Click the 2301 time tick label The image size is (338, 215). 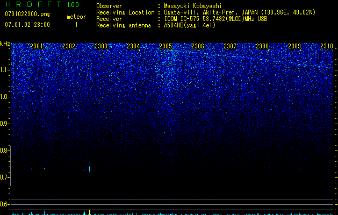point(37,46)
